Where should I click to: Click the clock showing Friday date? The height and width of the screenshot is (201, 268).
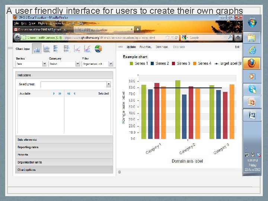(252, 165)
